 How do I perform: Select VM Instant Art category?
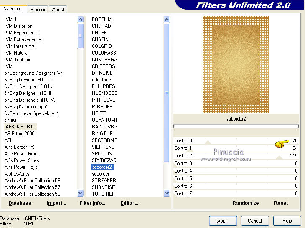point(20,46)
